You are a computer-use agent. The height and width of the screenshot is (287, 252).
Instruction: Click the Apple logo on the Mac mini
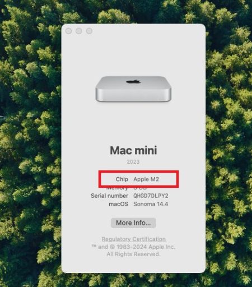pyautogui.click(x=133, y=81)
